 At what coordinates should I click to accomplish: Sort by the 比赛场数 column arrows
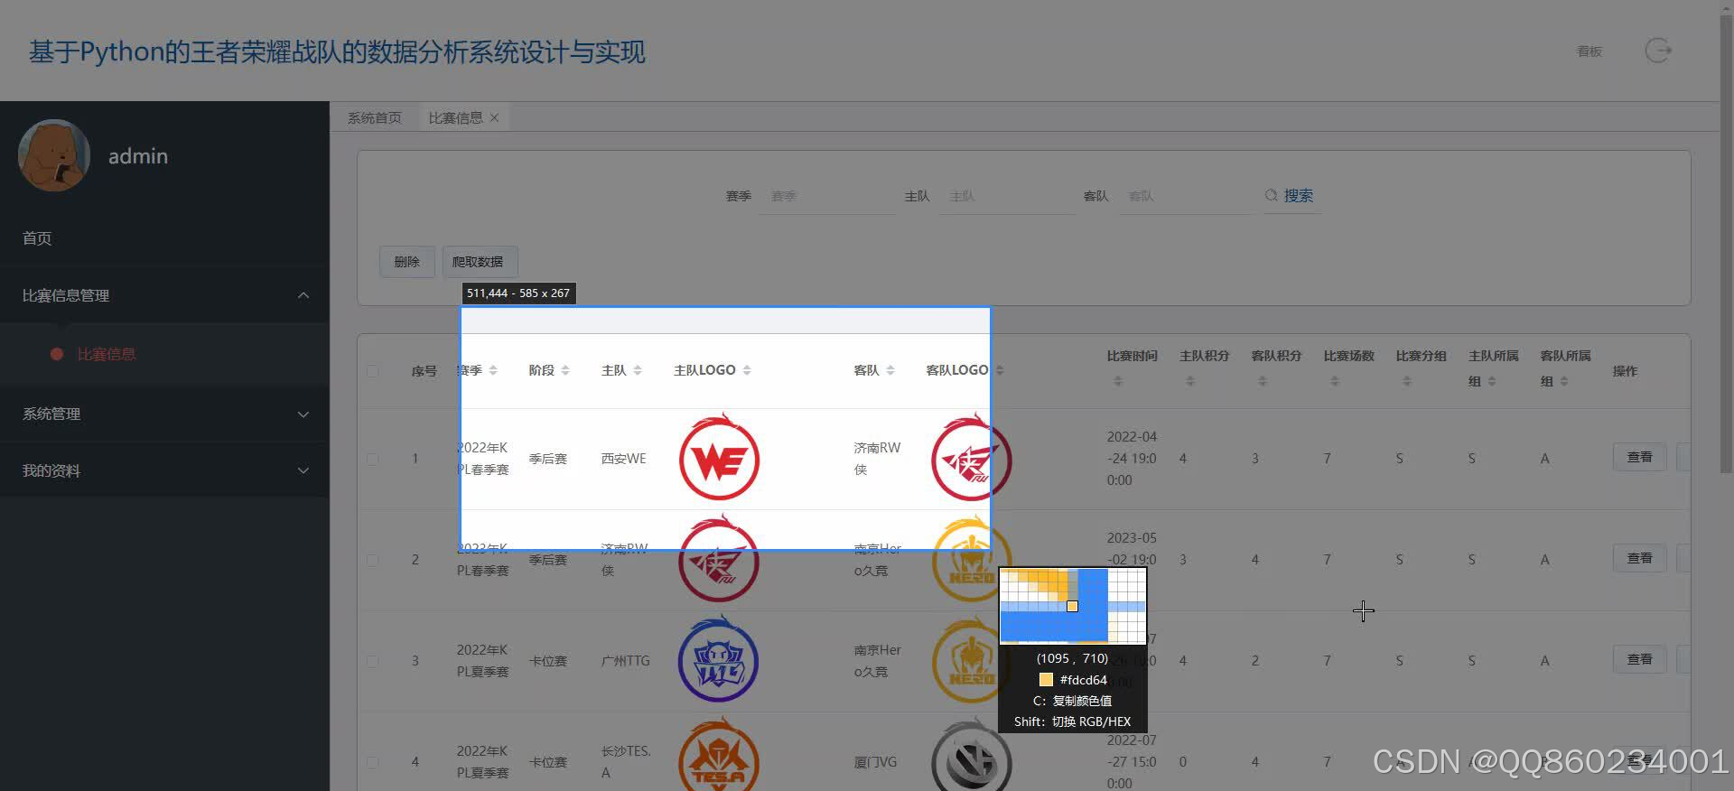[x=1335, y=381]
